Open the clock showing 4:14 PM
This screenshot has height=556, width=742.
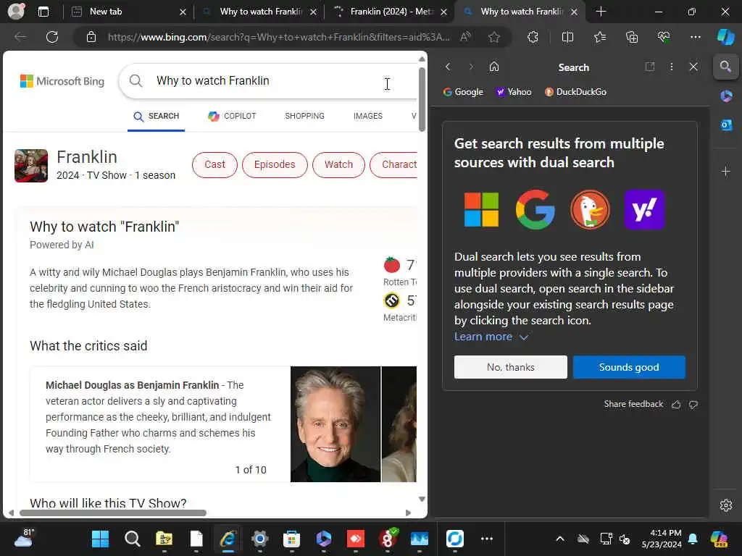tap(662, 539)
